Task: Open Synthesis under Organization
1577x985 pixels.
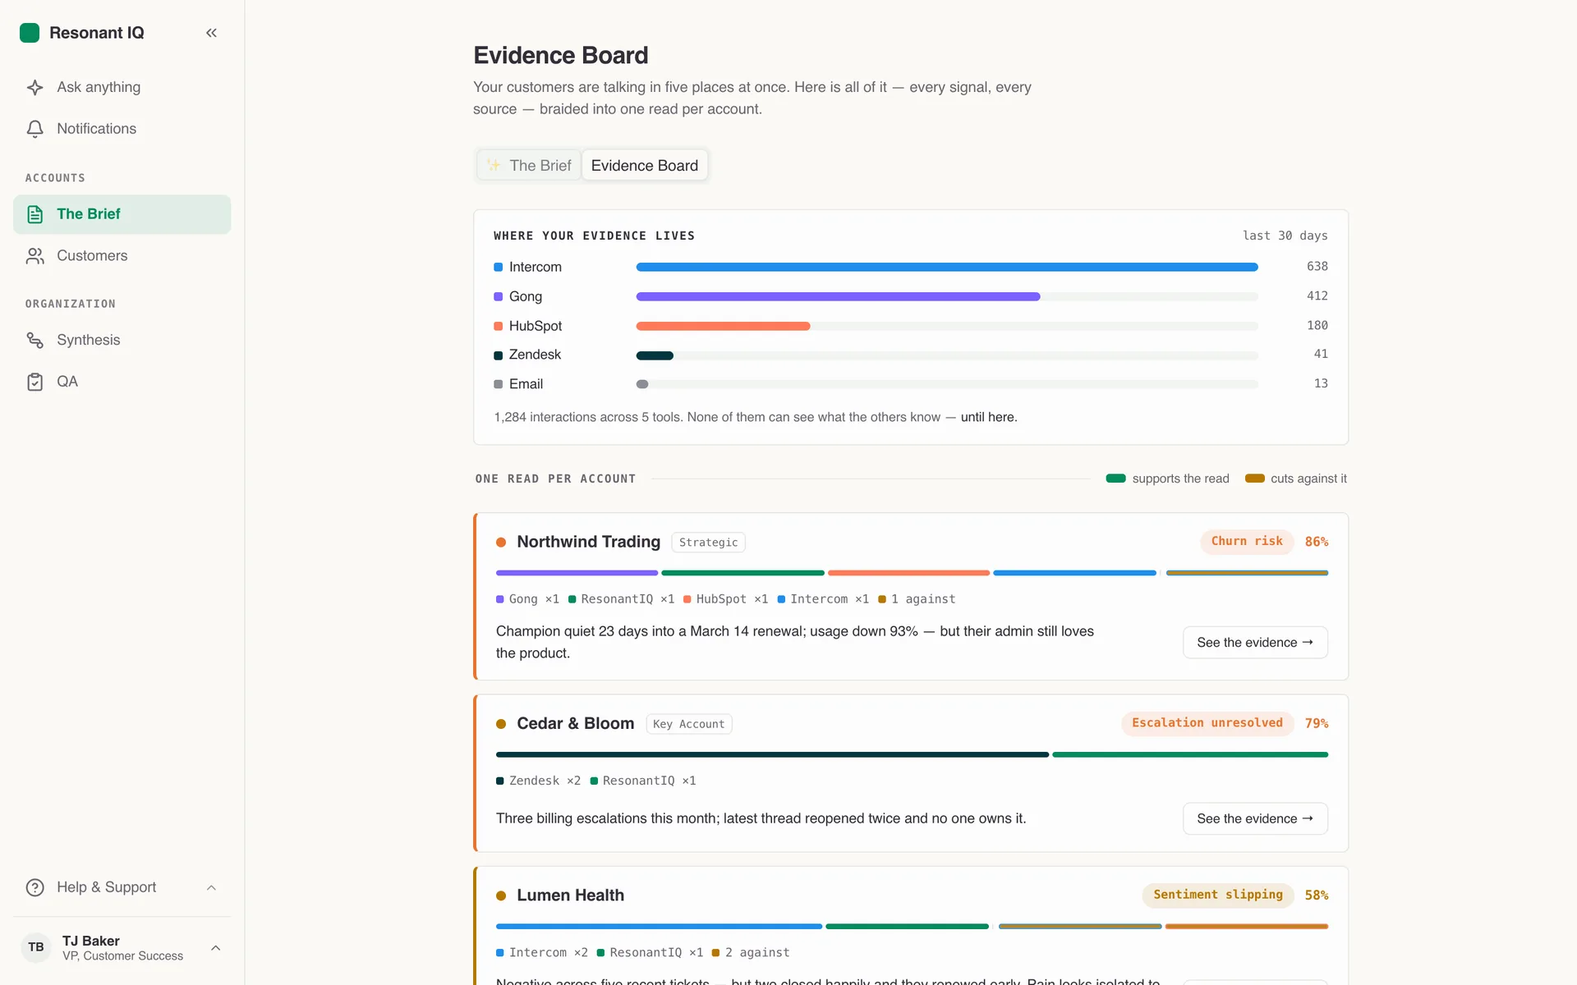Action: coord(122,340)
